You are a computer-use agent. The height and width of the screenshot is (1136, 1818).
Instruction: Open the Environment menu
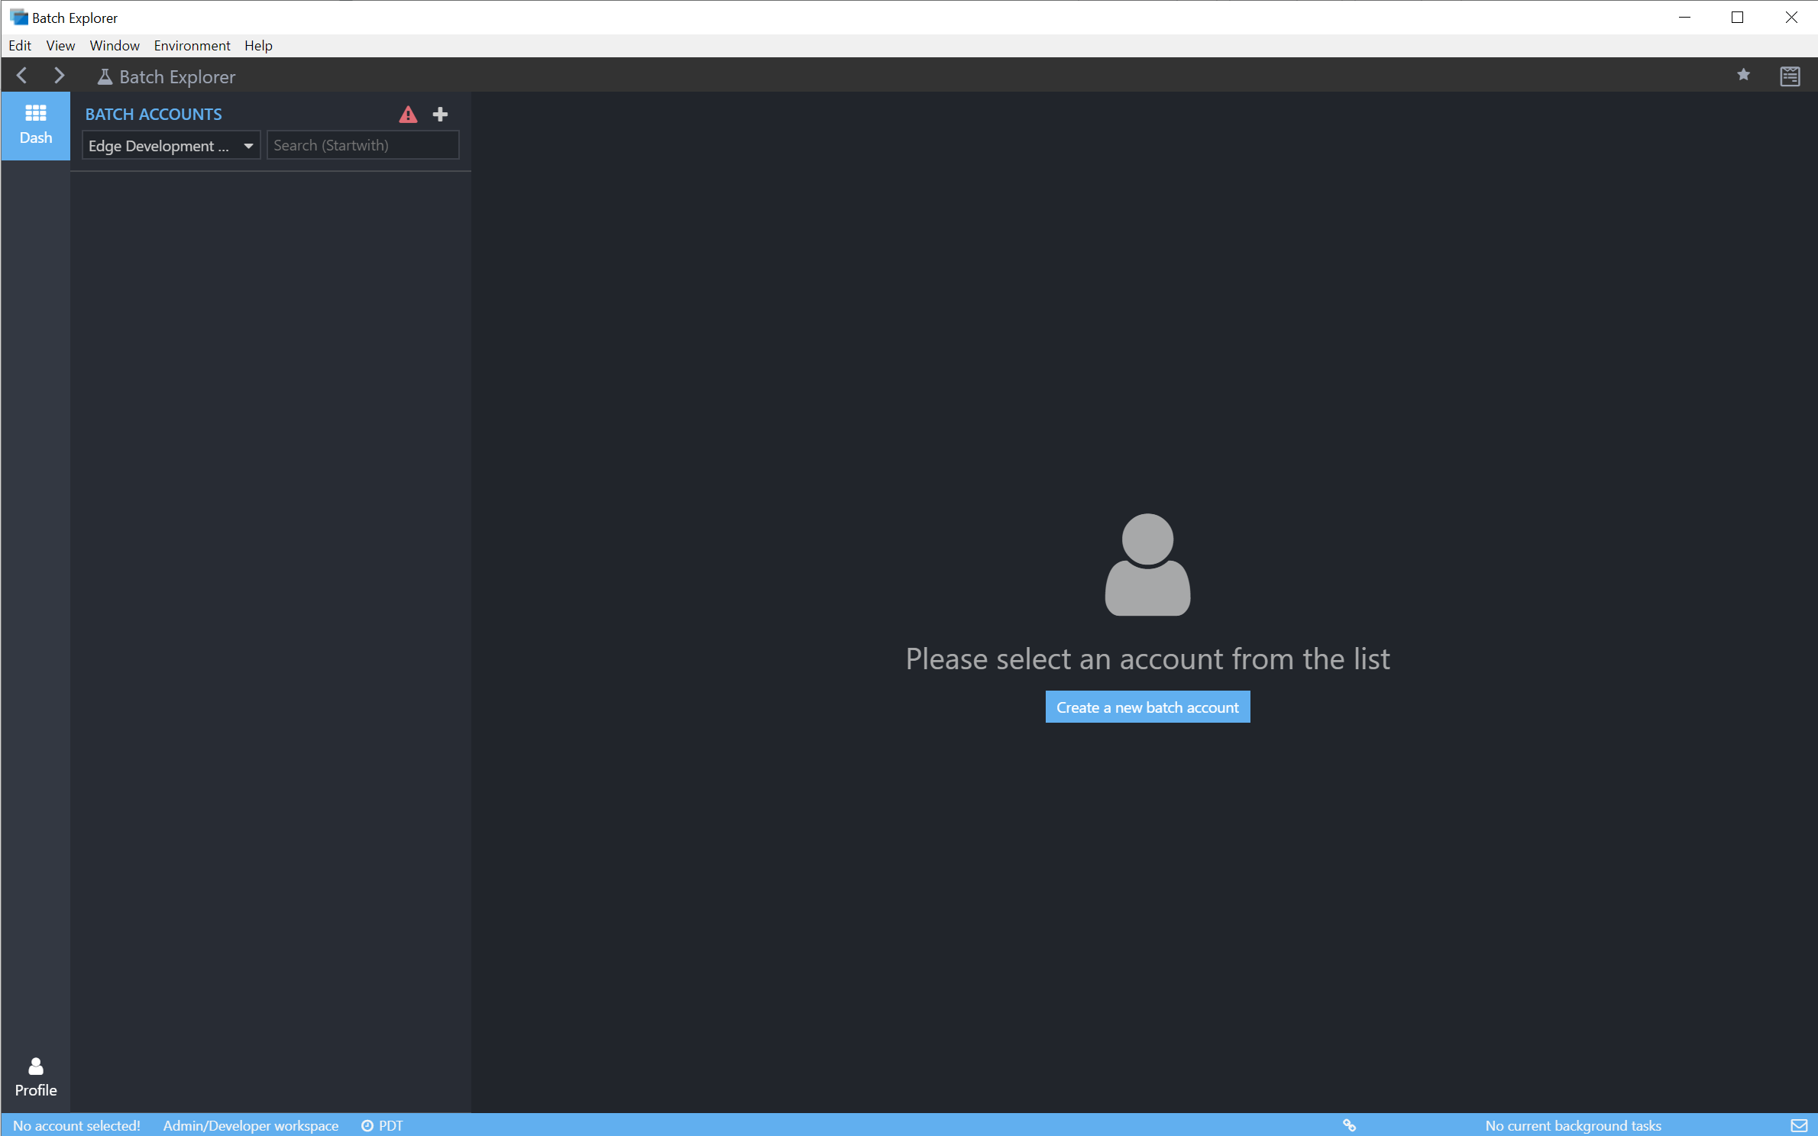pyautogui.click(x=191, y=46)
